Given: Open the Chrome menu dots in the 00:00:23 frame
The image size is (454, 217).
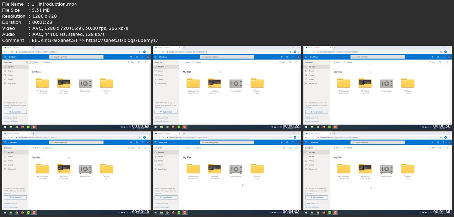Looking at the screenshot, I should click(x=299, y=52).
